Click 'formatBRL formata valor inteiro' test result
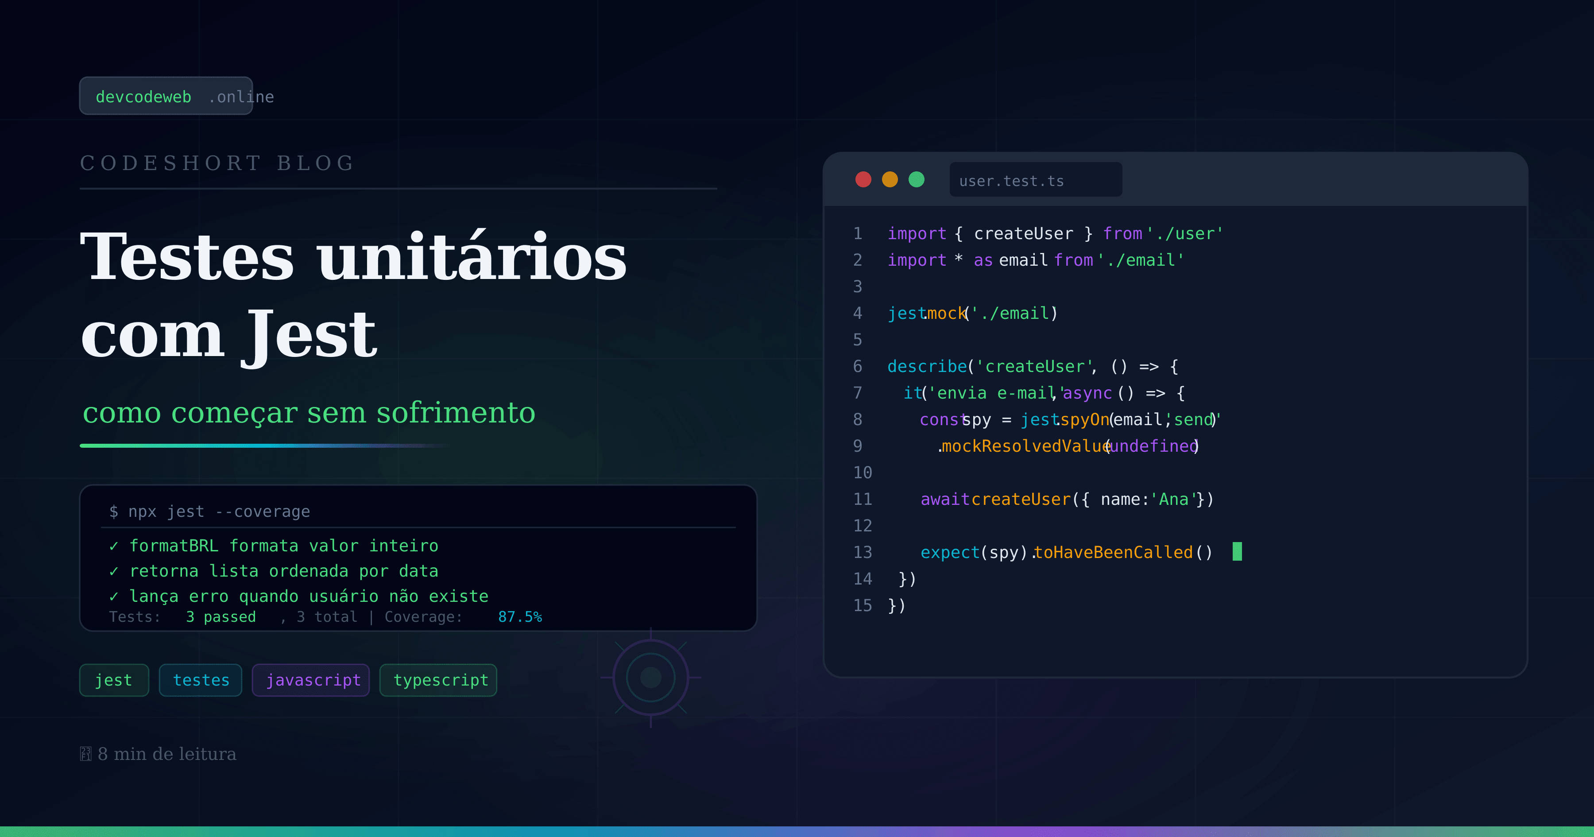This screenshot has width=1594, height=837. pos(274,546)
